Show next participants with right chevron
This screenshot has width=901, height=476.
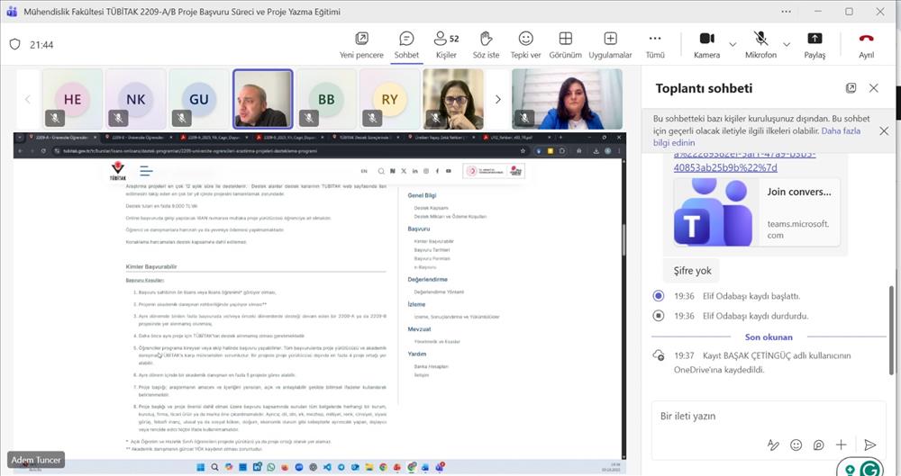498,99
